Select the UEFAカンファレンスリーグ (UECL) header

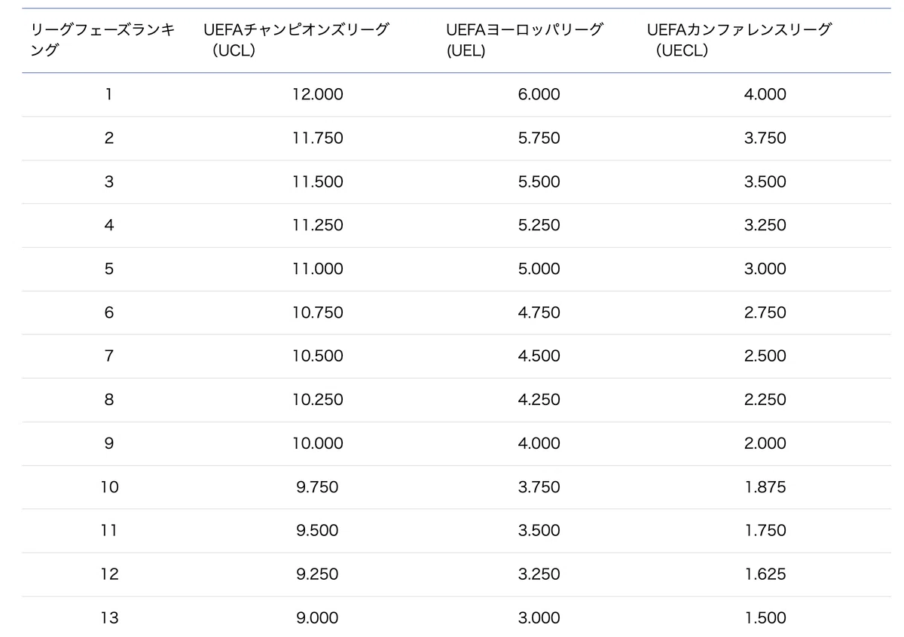739,41
